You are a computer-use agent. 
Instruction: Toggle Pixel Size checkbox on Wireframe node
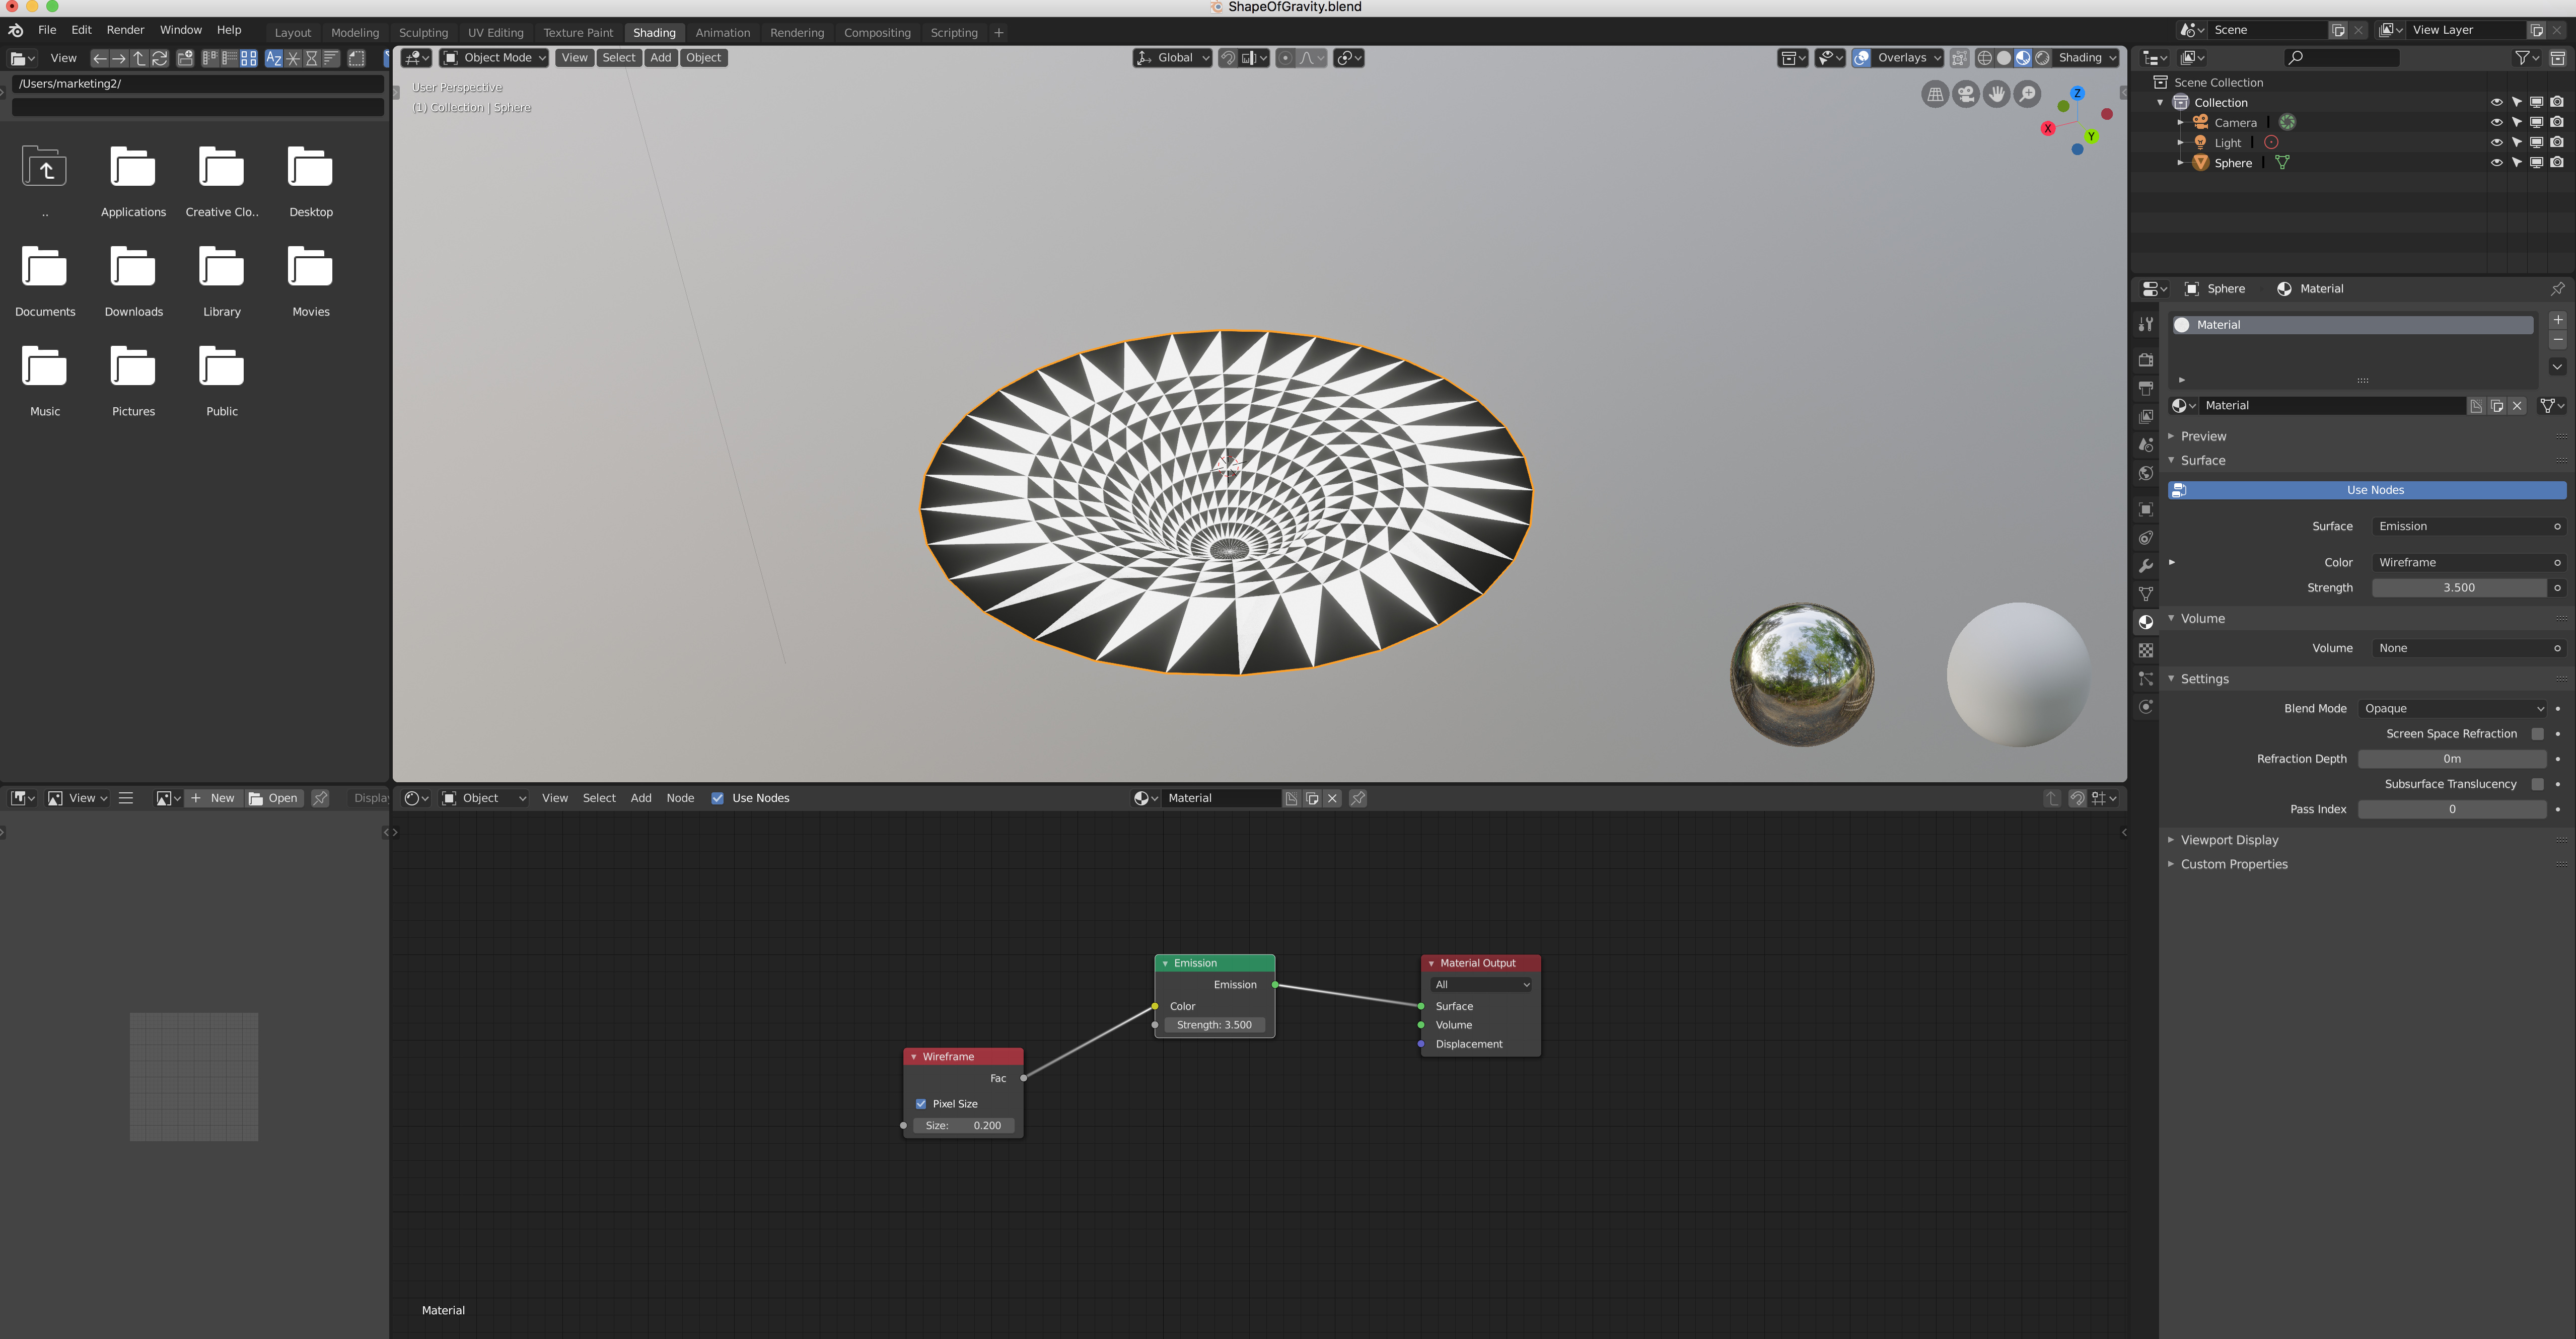pyautogui.click(x=921, y=1104)
